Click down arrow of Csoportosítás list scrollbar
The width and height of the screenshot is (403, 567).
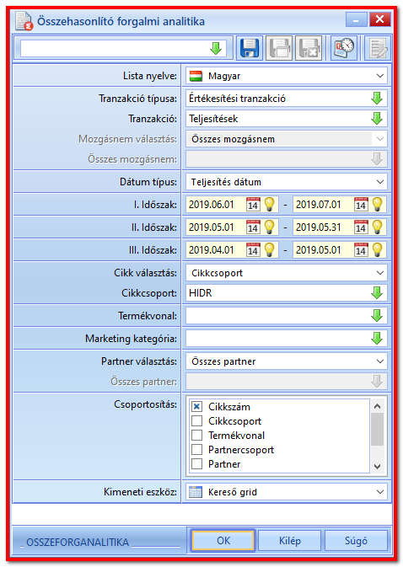click(378, 466)
